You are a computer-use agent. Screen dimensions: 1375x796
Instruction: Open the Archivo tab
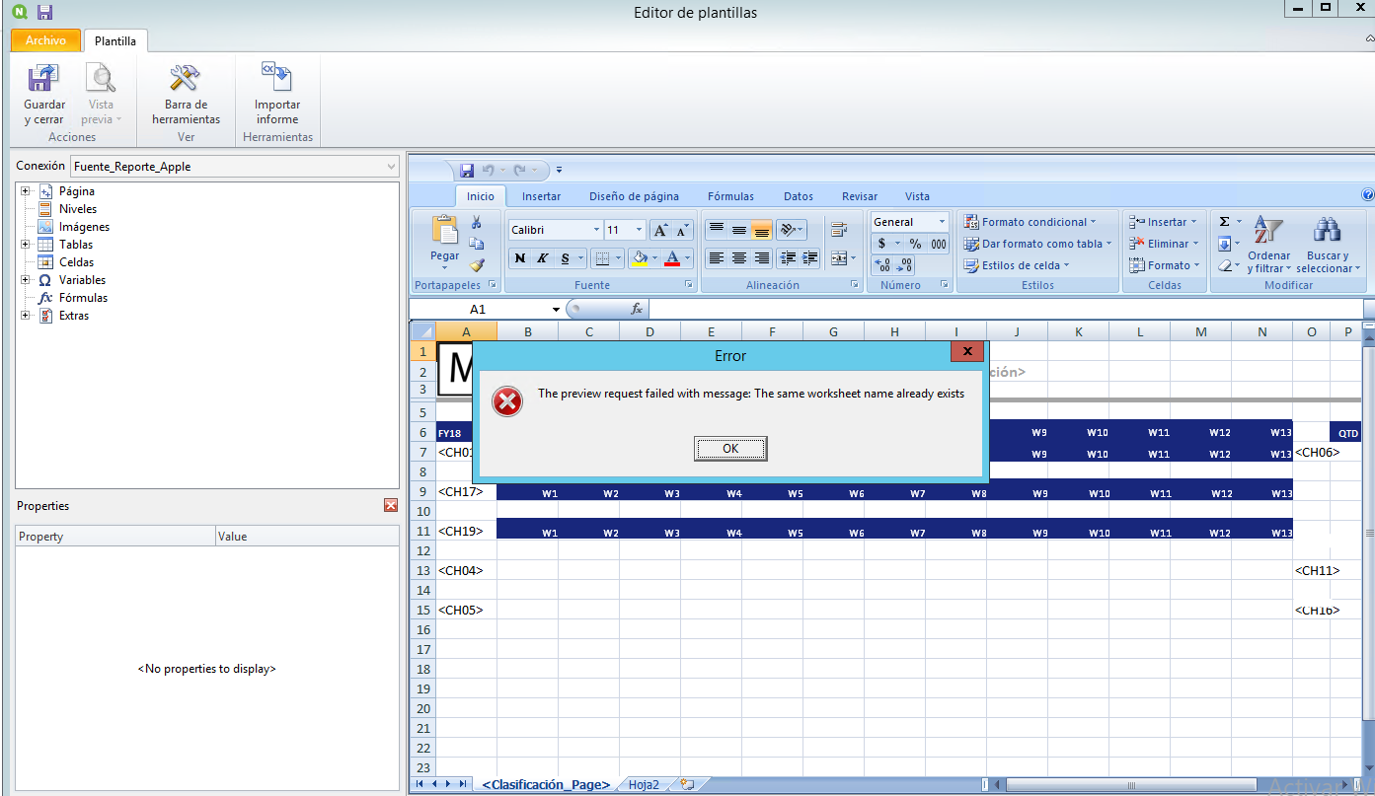point(45,40)
